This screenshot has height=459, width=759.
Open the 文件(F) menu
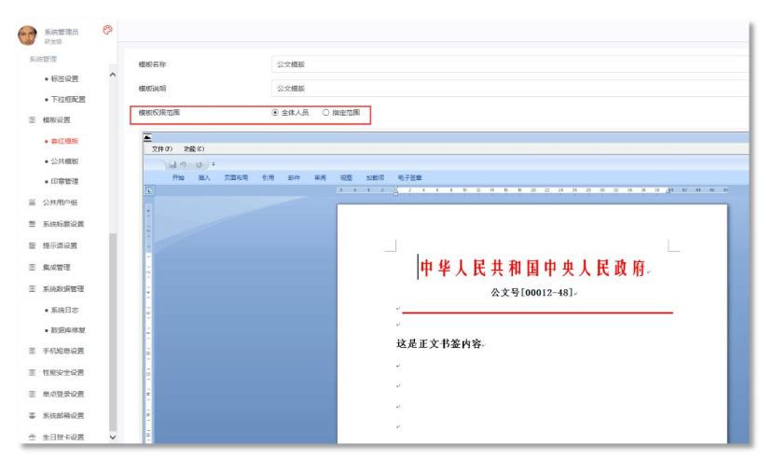tap(162, 148)
